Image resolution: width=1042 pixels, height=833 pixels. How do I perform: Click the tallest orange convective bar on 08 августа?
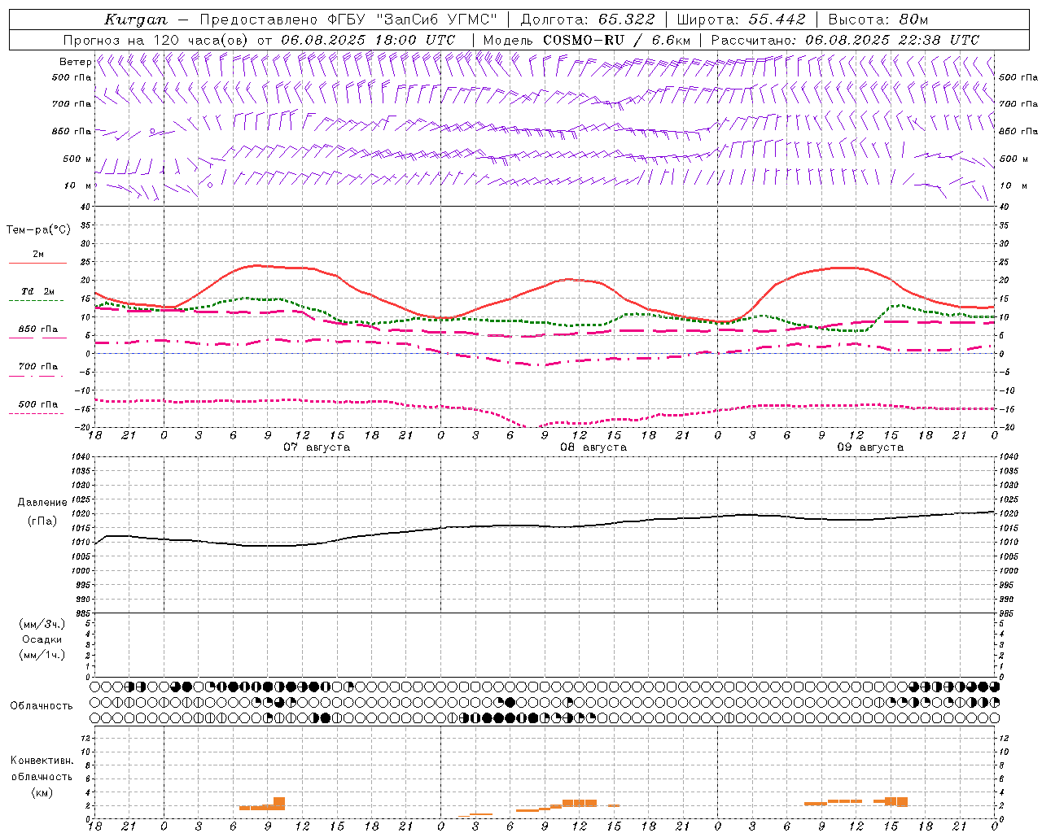[580, 803]
